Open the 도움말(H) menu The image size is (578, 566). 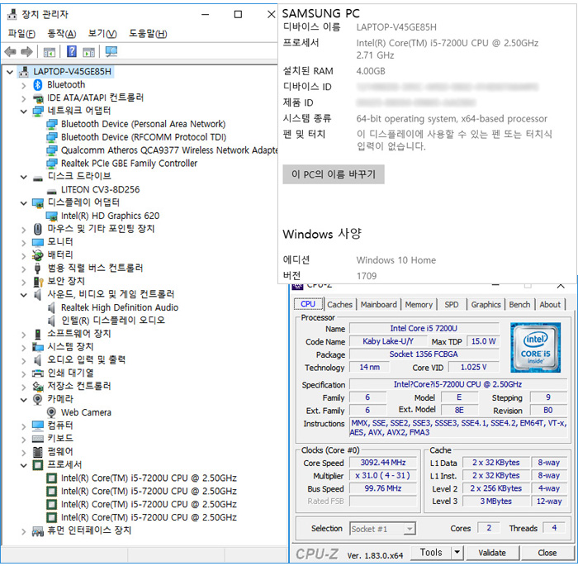[148, 34]
